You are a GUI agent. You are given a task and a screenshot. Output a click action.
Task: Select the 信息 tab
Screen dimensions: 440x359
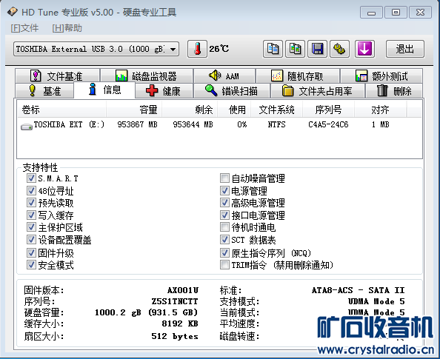pos(104,90)
